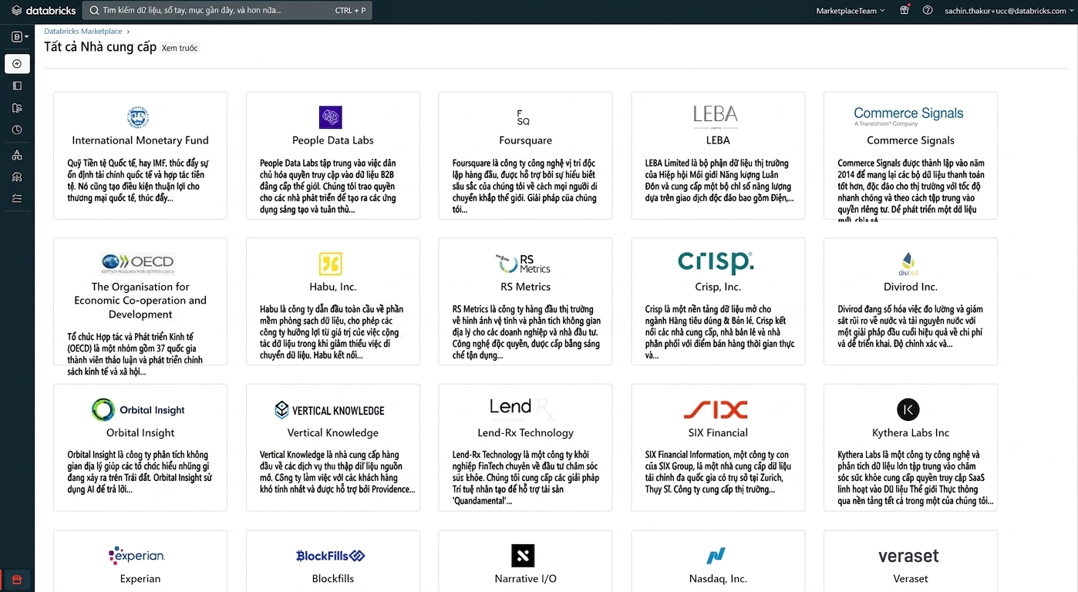Click the veraset logo
The image size is (1078, 592).
(x=908, y=556)
